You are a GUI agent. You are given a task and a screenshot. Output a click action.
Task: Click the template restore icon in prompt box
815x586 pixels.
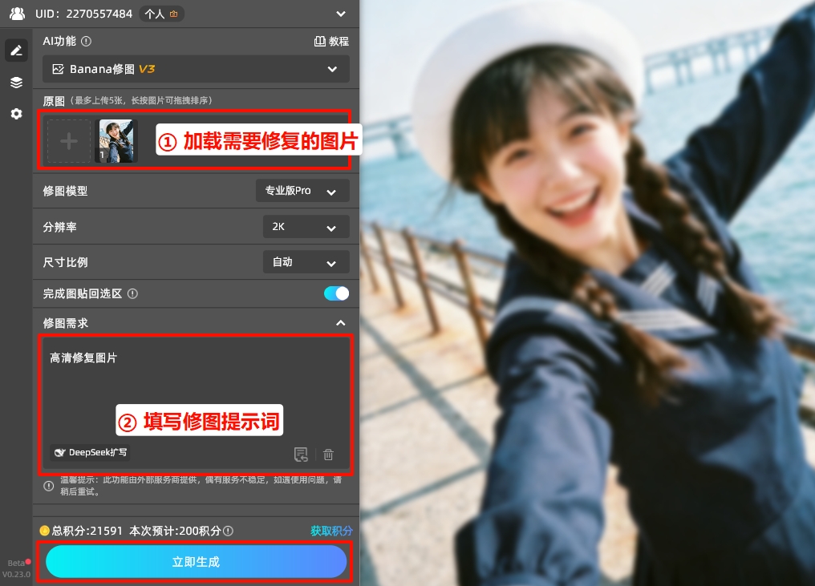tap(301, 455)
